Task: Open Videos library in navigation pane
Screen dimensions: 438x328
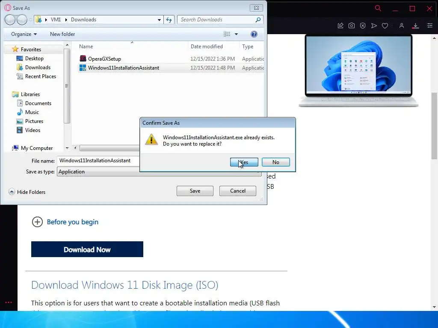Action: click(33, 130)
